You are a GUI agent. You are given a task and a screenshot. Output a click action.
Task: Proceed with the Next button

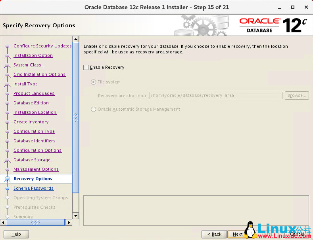pos(238,234)
